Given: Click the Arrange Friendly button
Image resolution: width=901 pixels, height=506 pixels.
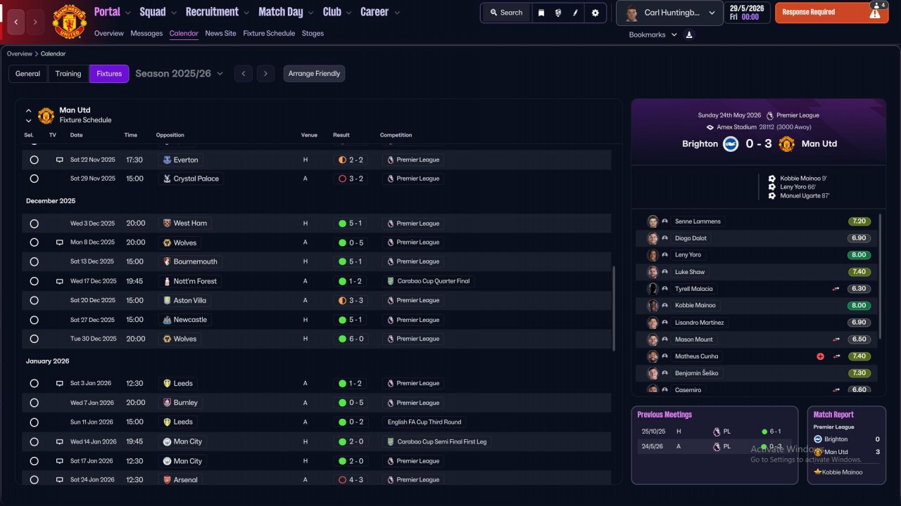Looking at the screenshot, I should pyautogui.click(x=314, y=74).
